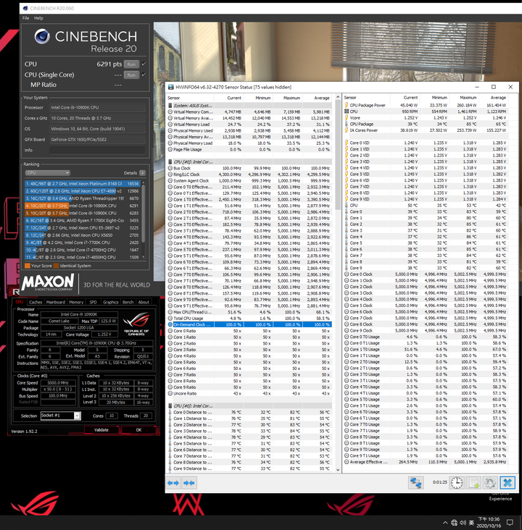Switch to the Graphics tab in CPU-Z
This screenshot has width=522, height=530.
click(x=111, y=302)
